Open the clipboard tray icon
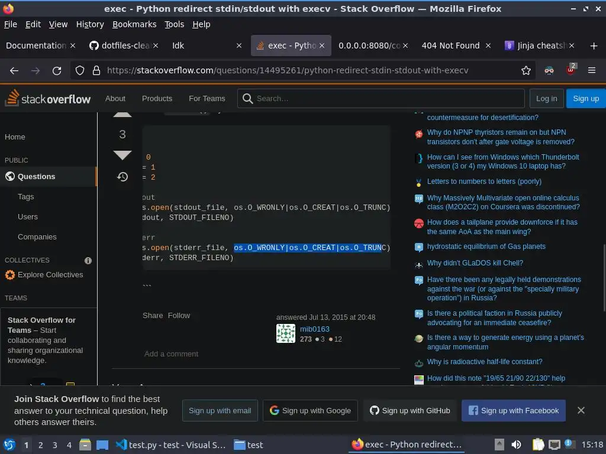This screenshot has height=454, width=606. pos(538,445)
